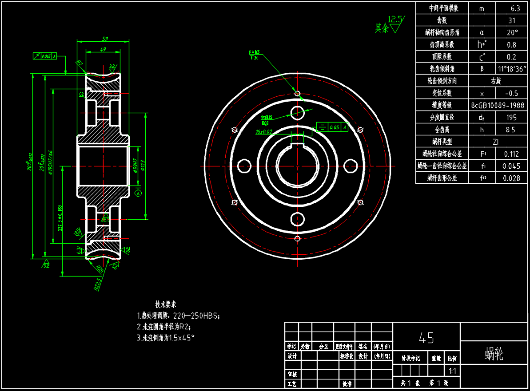Select the profile tolerance value 0.028
The image size is (530, 391).
click(x=511, y=178)
